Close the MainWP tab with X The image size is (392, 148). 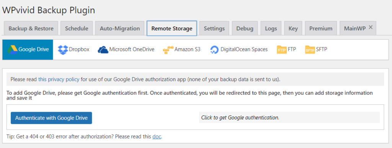[x=371, y=27]
